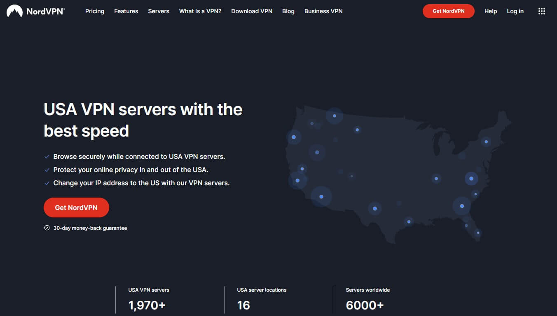
Task: Click the header Get NordVPN button
Action: click(x=449, y=11)
